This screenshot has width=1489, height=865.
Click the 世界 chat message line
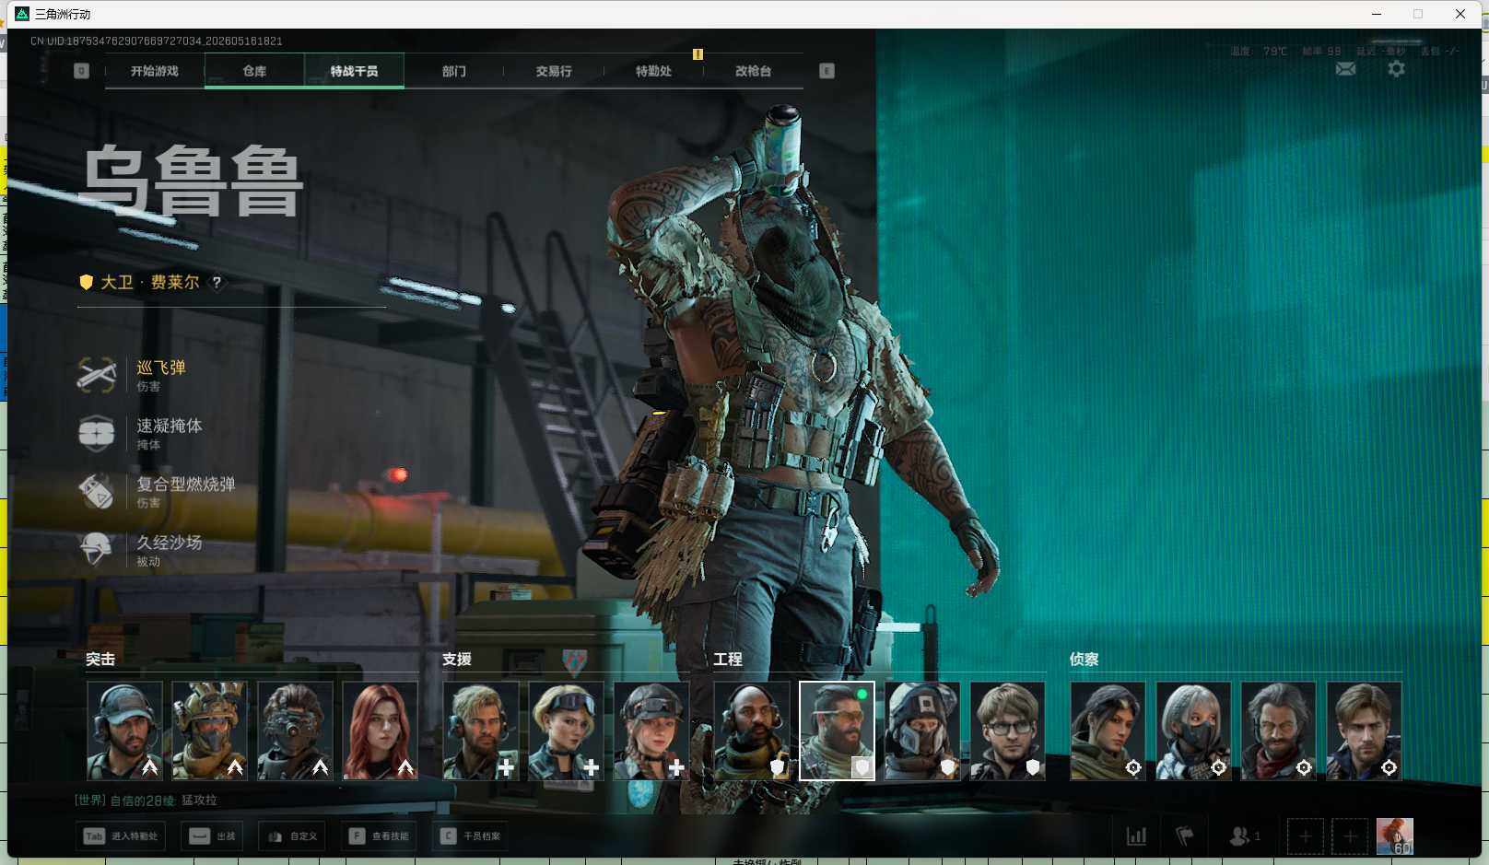147,801
